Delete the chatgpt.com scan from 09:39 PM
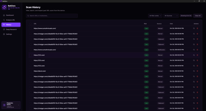Screen dimensions: 206x111 (197, 34)
